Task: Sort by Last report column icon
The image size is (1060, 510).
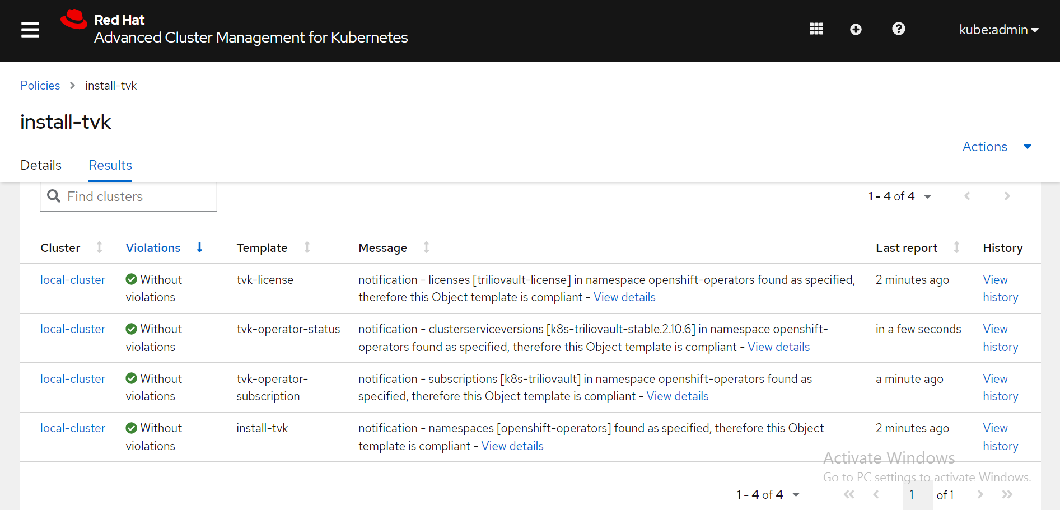Action: [956, 247]
